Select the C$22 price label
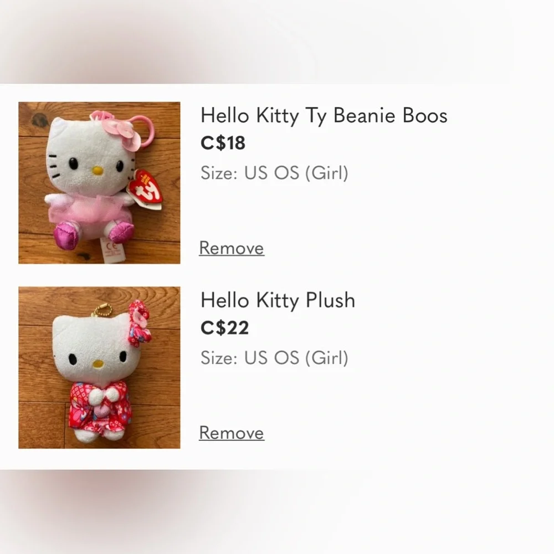Viewport: 554px width, 554px height. 224,328
